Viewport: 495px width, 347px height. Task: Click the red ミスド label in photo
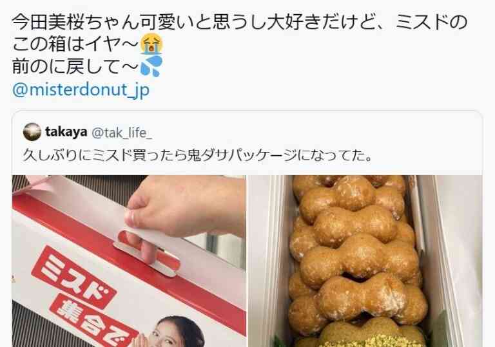pyautogui.click(x=74, y=277)
